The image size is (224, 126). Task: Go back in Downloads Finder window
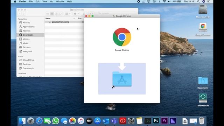click(x=20, y=14)
